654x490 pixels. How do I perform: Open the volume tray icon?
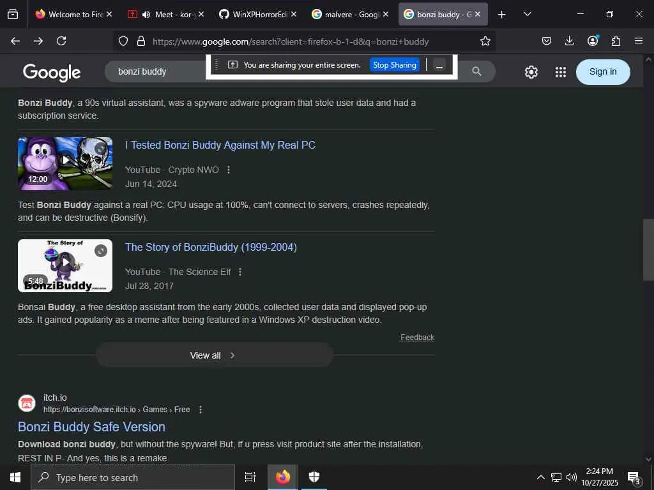coord(572,477)
